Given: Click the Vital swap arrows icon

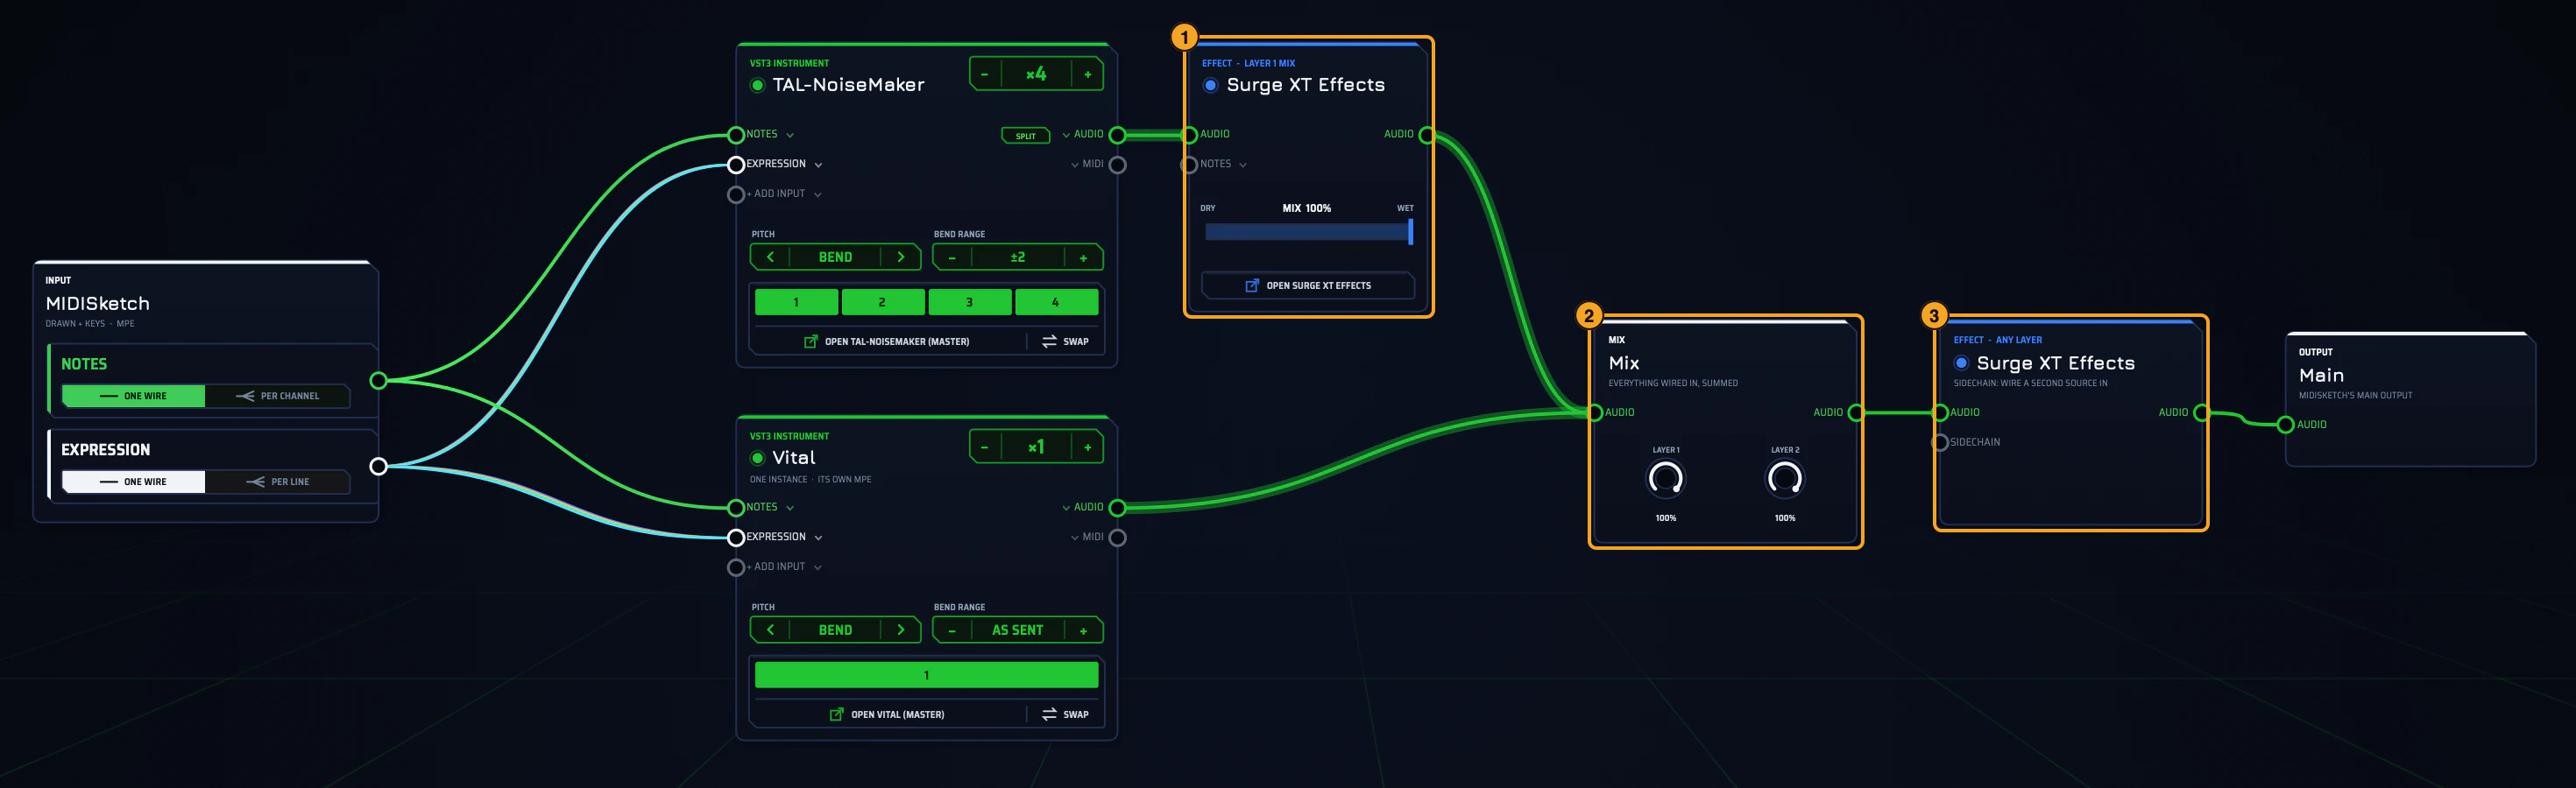Looking at the screenshot, I should point(1049,714).
